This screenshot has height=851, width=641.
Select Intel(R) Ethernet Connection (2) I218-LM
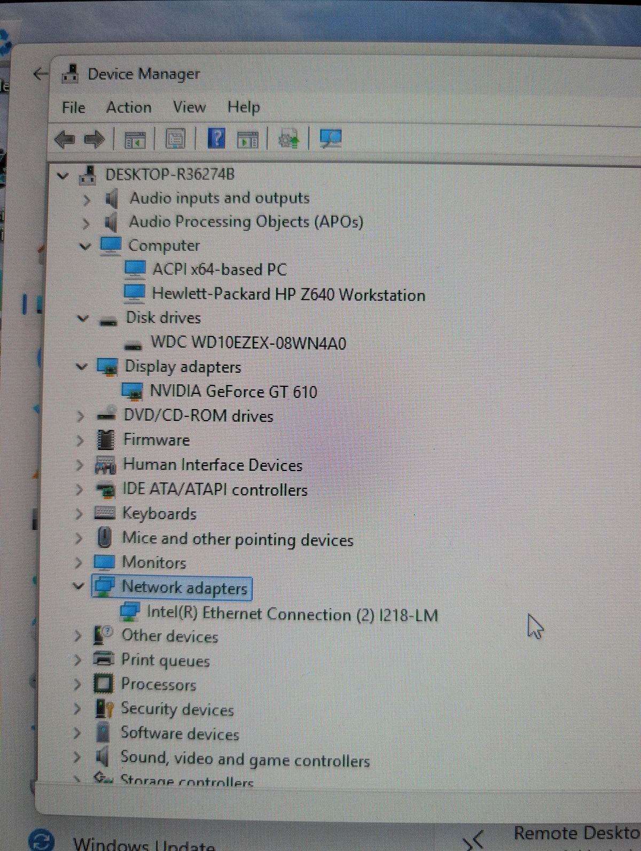[x=292, y=614]
